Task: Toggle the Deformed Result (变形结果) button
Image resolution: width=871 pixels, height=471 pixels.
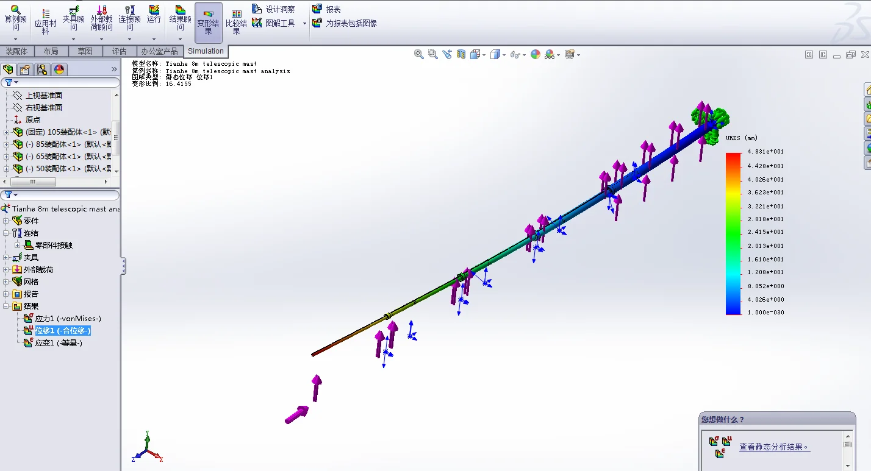Action: (x=209, y=21)
